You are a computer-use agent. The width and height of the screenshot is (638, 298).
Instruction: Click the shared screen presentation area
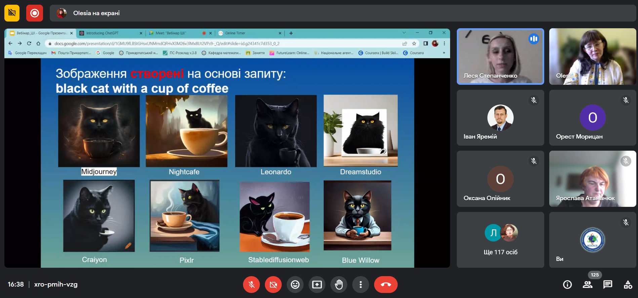coord(227,163)
